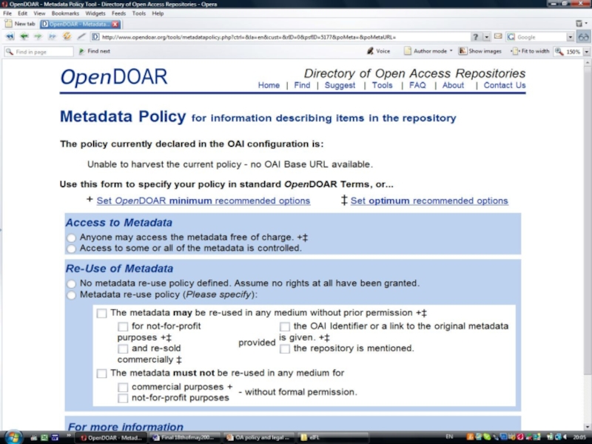
Task: Check 'The metadata may be re-used in any medium'
Action: click(x=101, y=313)
